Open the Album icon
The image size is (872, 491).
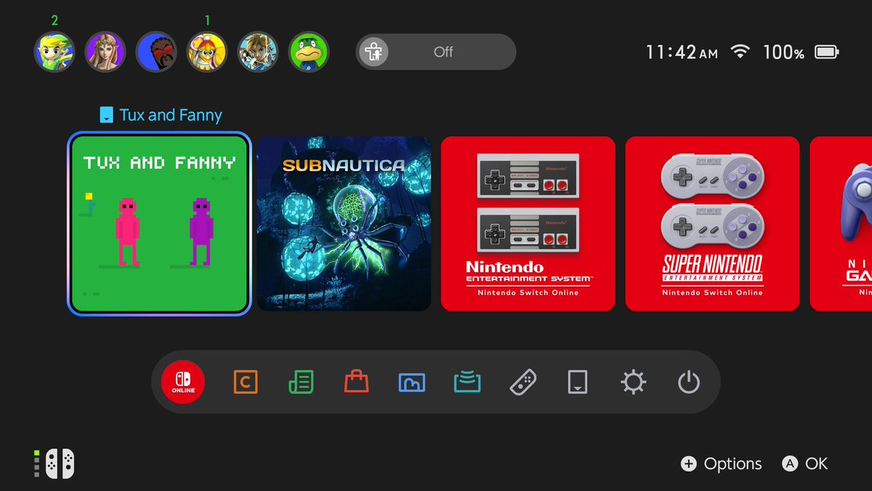coord(412,381)
